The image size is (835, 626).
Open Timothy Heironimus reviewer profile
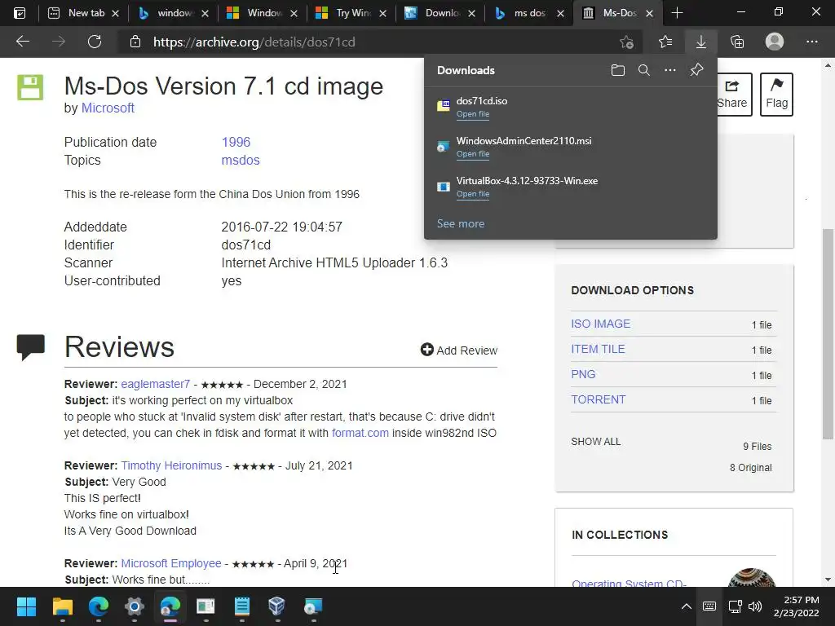click(x=171, y=465)
